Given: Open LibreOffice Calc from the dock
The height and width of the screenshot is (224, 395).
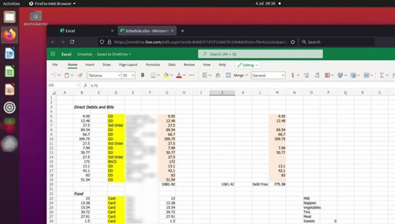Looking at the screenshot, I should 10,71.
